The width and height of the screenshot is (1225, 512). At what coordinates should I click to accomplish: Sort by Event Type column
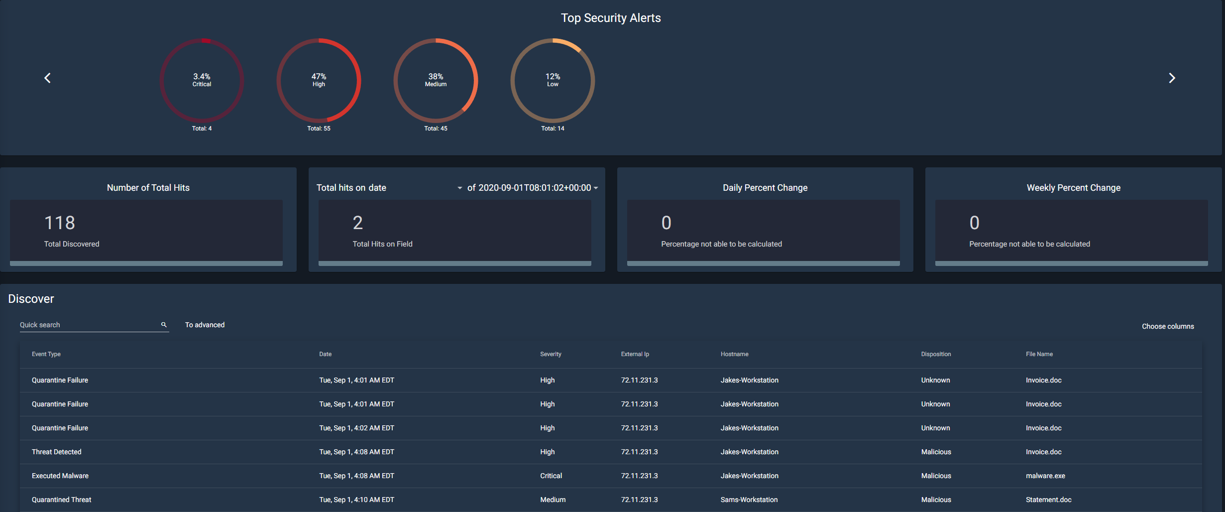pos(46,354)
